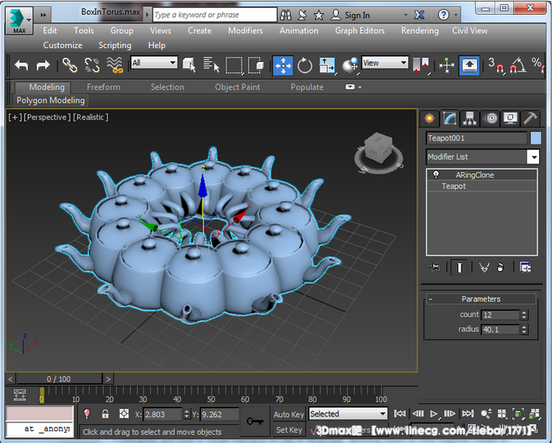Viewport: 553px width, 443px height.
Task: Open Select by Name dialog
Action: tap(212, 66)
